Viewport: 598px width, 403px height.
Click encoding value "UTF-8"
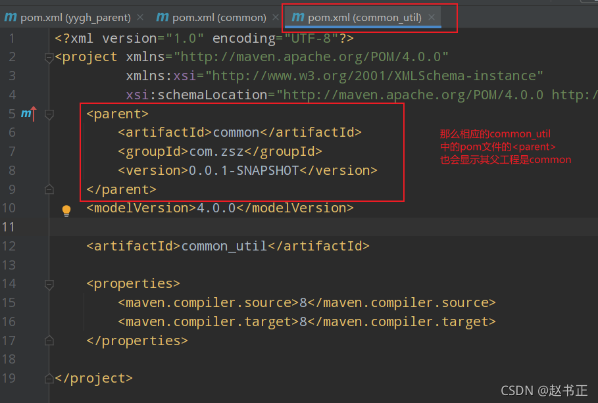pyautogui.click(x=311, y=39)
